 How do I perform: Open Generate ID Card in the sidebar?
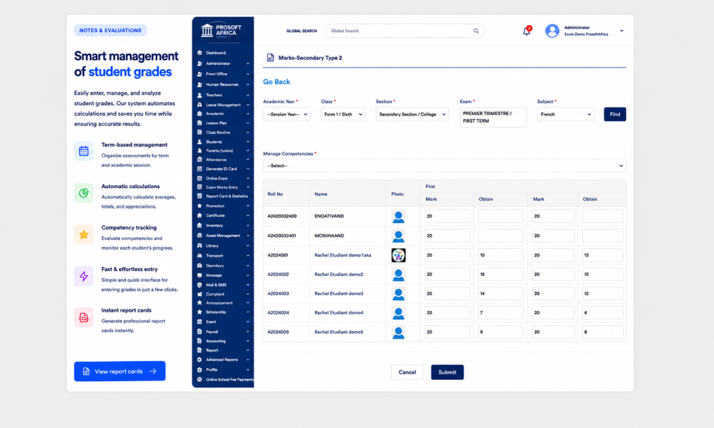point(223,169)
